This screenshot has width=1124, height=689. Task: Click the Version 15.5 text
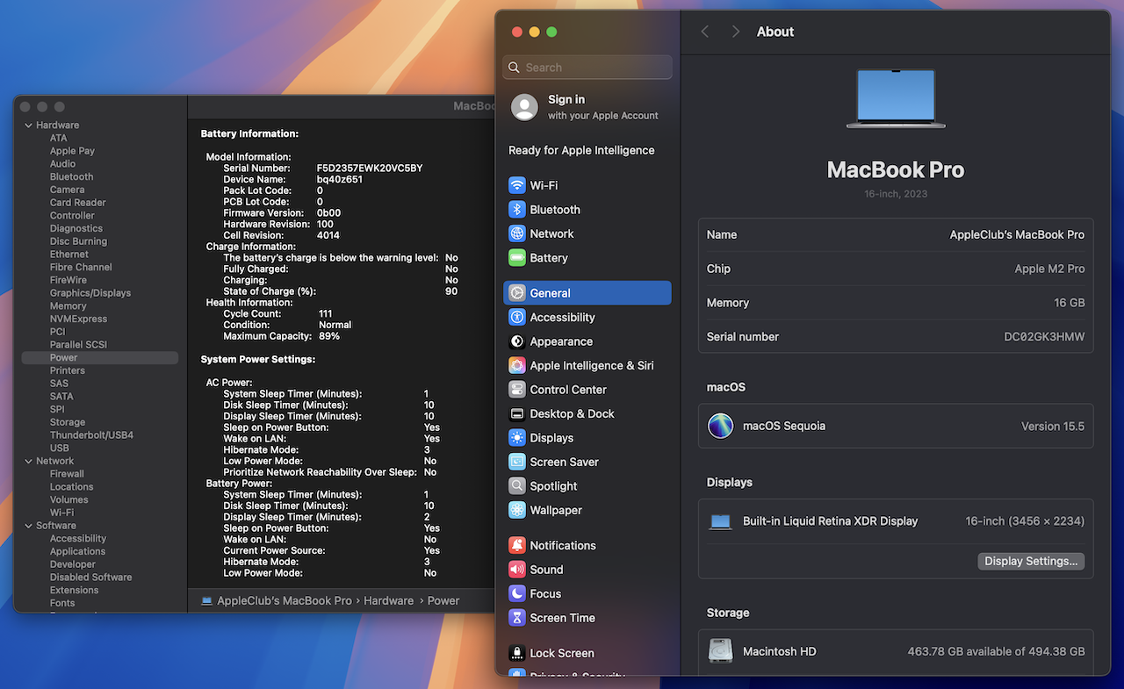click(x=1053, y=427)
